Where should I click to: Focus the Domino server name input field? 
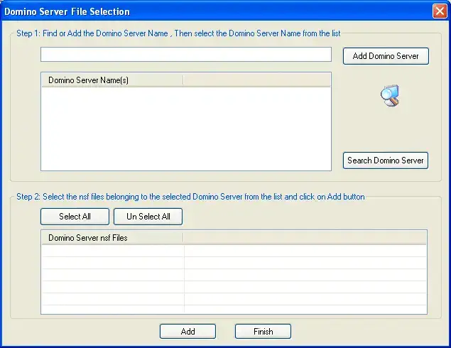[x=186, y=55]
